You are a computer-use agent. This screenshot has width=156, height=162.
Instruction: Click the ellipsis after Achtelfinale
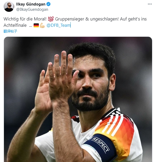(x=30, y=26)
